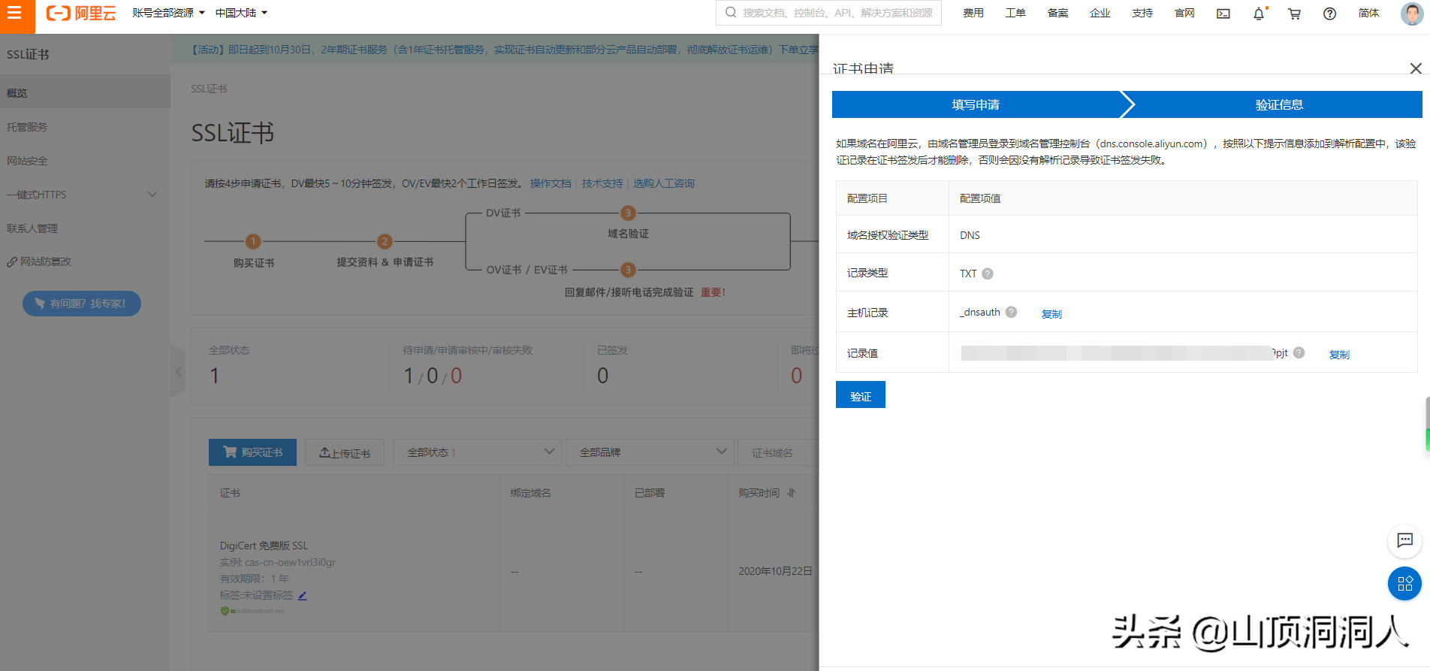Image resolution: width=1430 pixels, height=671 pixels.
Task: Open the user avatar menu
Action: tap(1412, 14)
